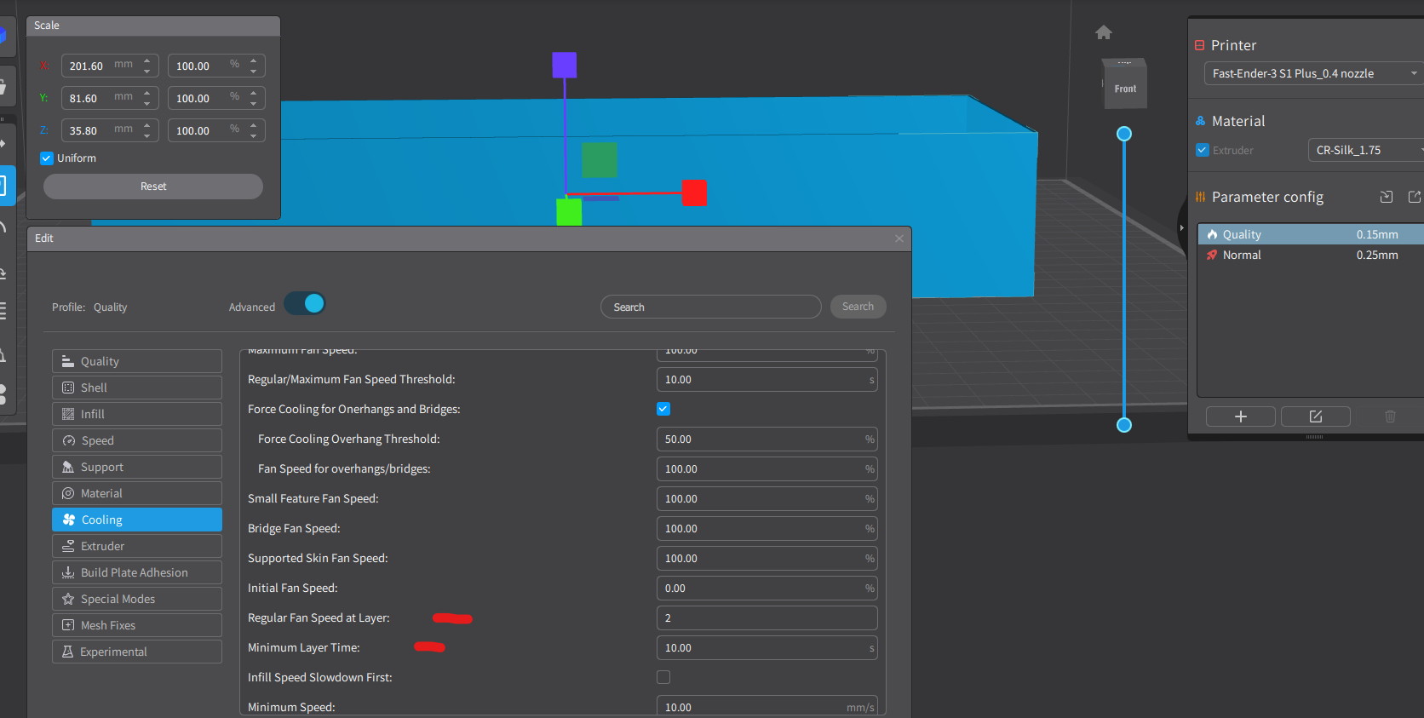Open the Cooling settings category
1424x718 pixels.
(137, 520)
